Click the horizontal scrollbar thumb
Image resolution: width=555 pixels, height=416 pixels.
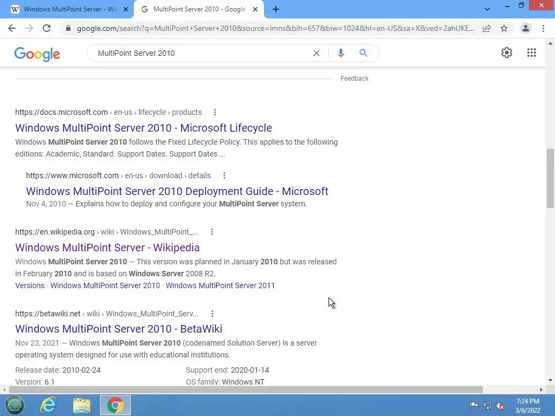(x=246, y=390)
